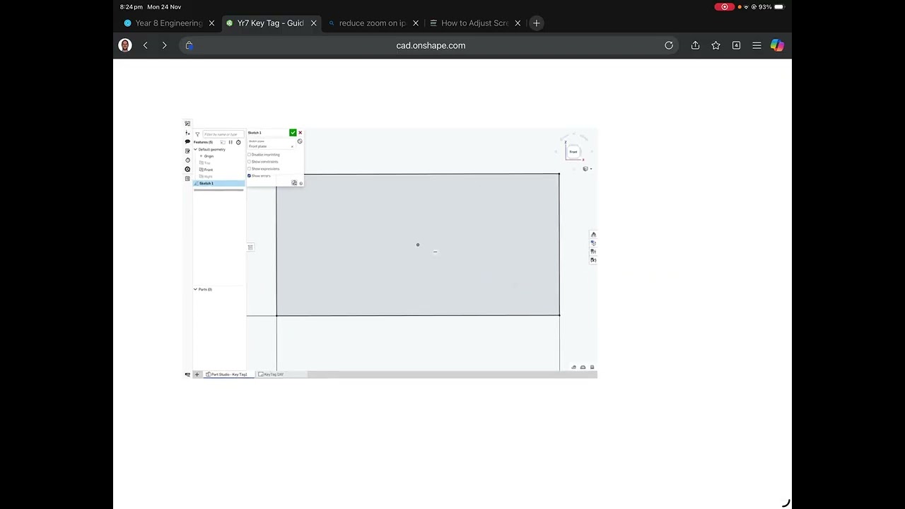
Task: Open the versions and history sidebar icon
Action: (187, 169)
